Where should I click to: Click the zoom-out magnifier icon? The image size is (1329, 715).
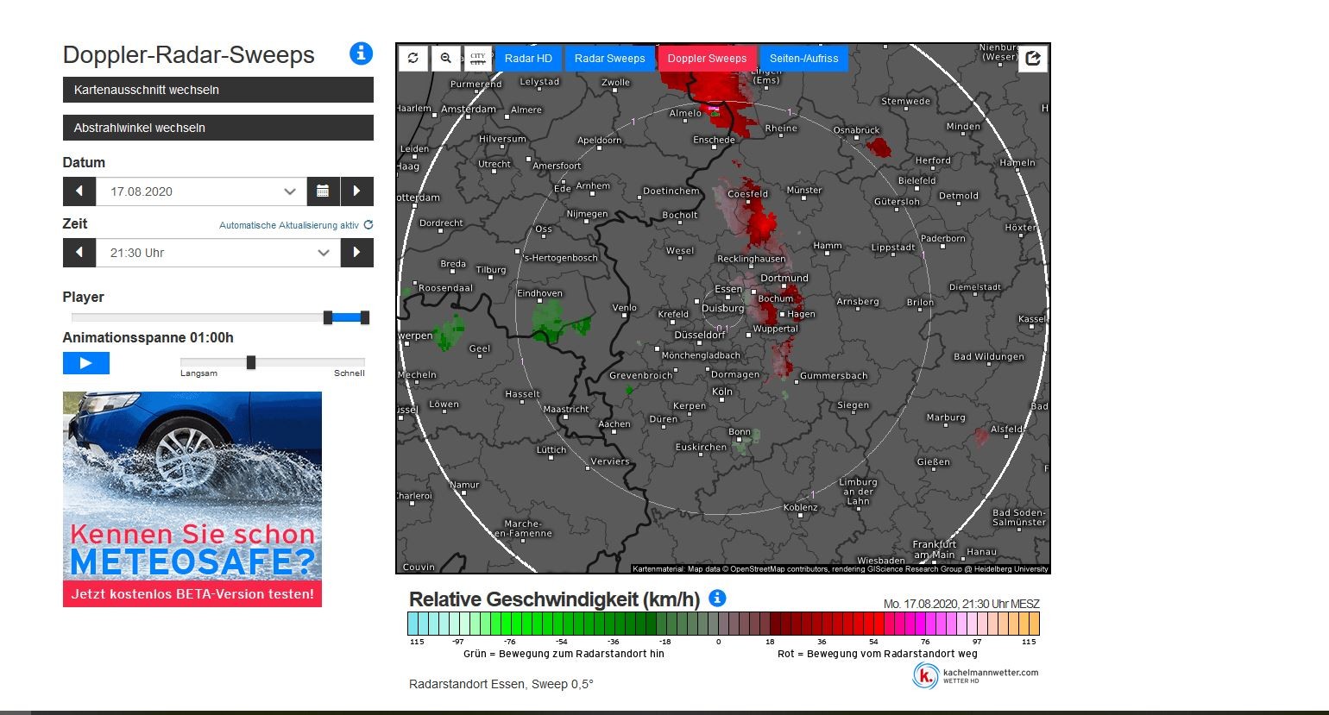click(446, 58)
